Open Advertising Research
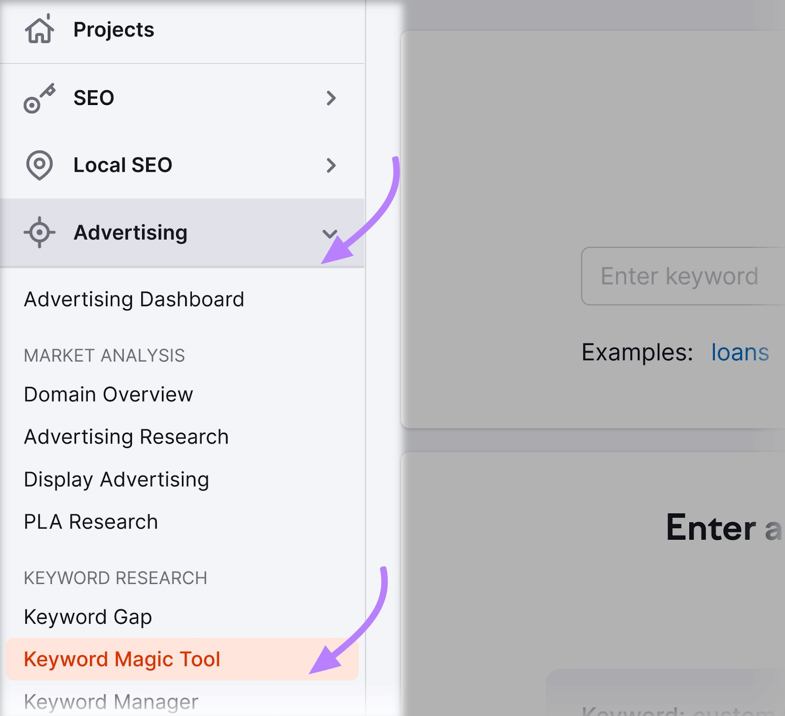This screenshot has height=716, width=785. point(126,437)
